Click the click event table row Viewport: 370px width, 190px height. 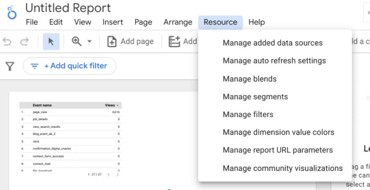70,141
